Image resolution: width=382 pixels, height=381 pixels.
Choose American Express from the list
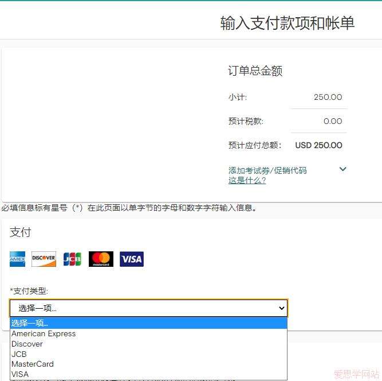pos(44,334)
